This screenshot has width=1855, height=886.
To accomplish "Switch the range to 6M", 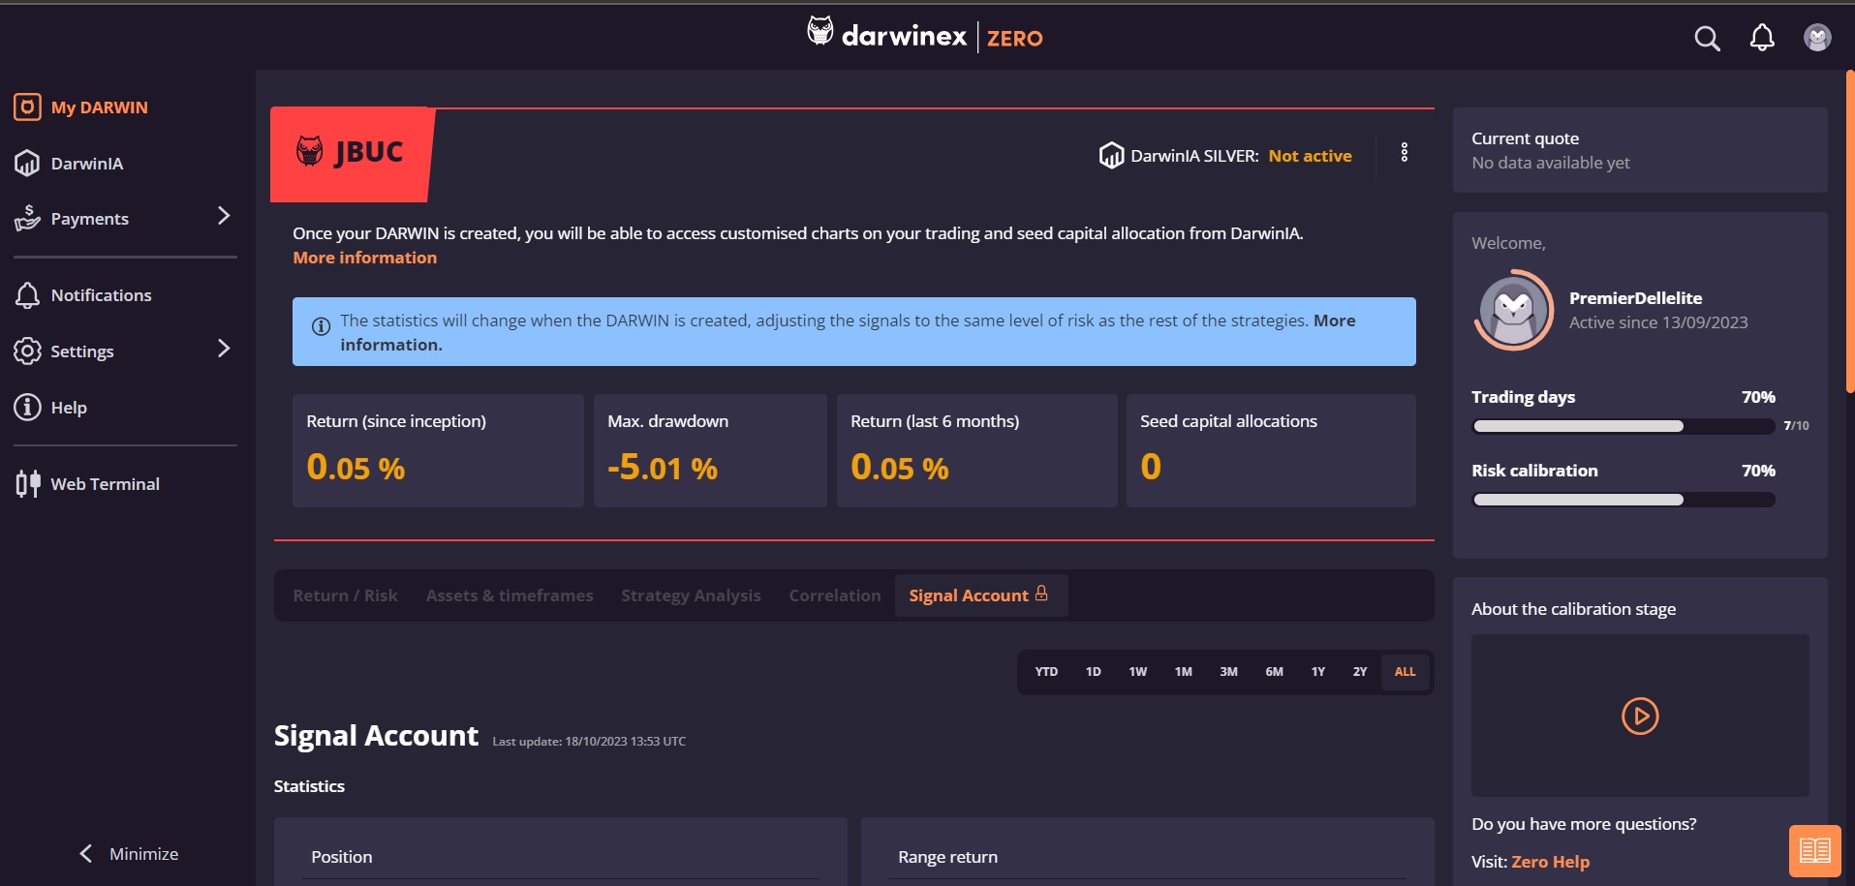I will click(x=1274, y=672).
